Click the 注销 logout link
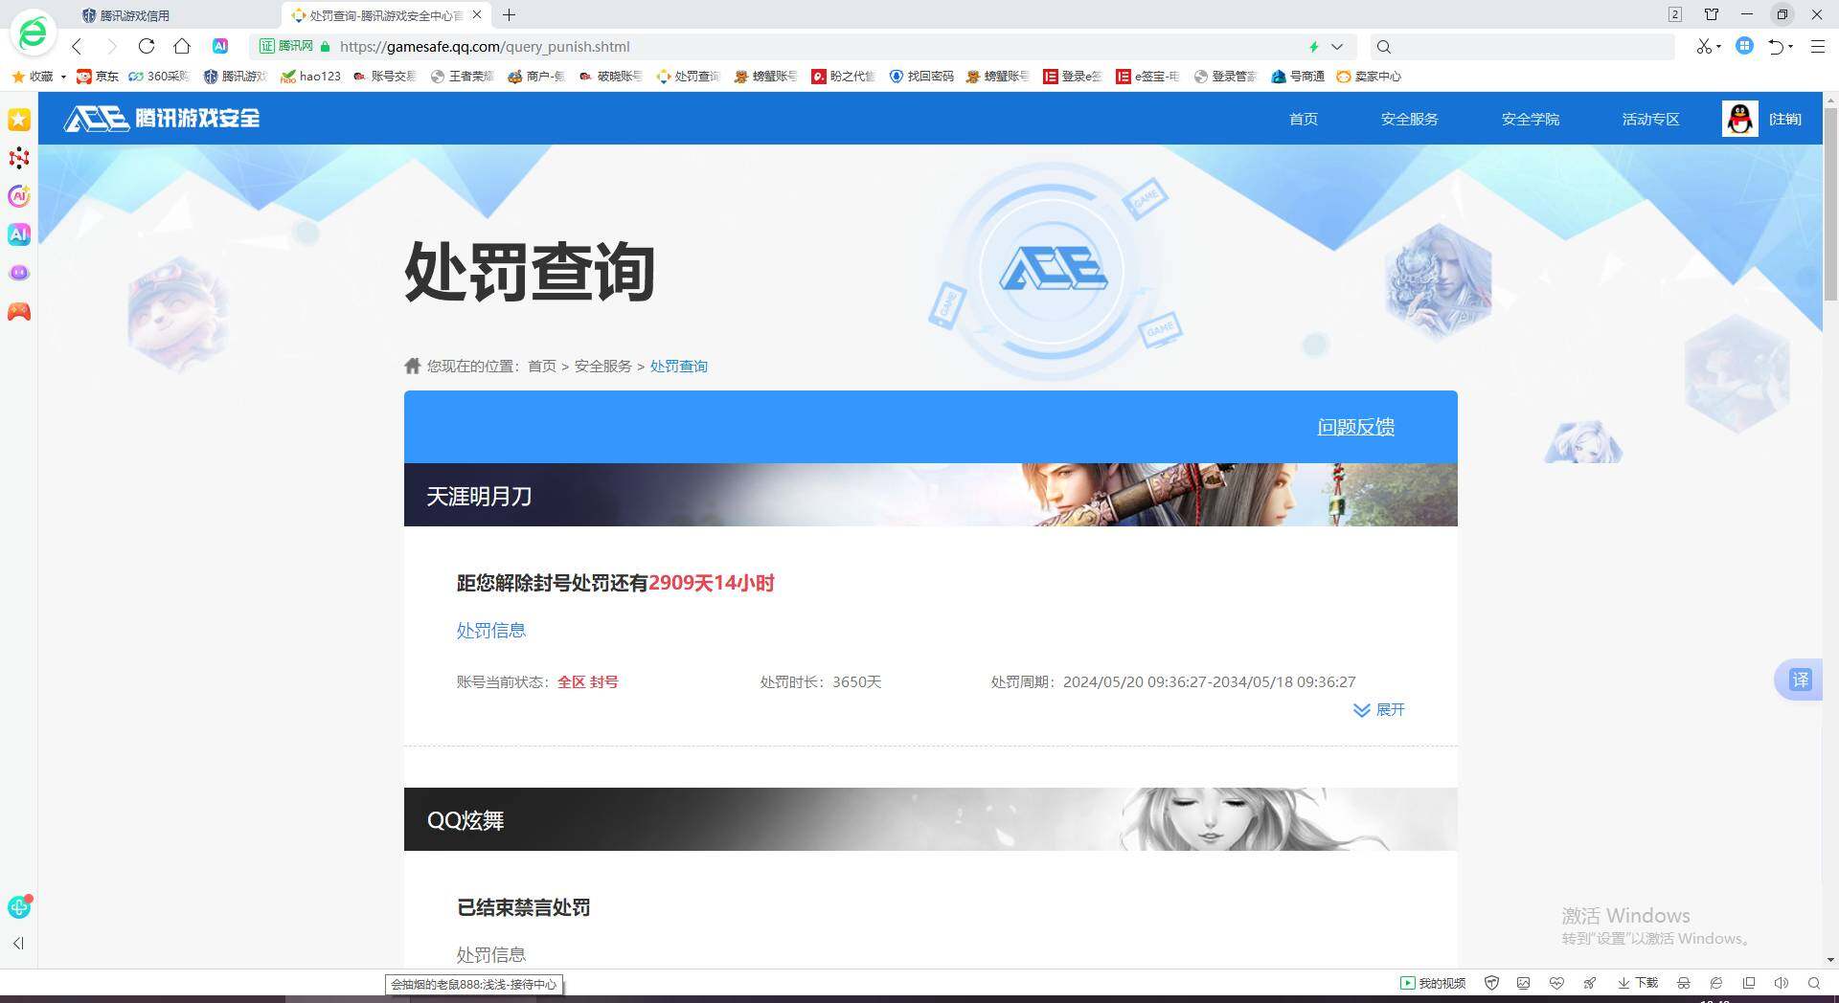This screenshot has height=1003, width=1839. point(1784,119)
